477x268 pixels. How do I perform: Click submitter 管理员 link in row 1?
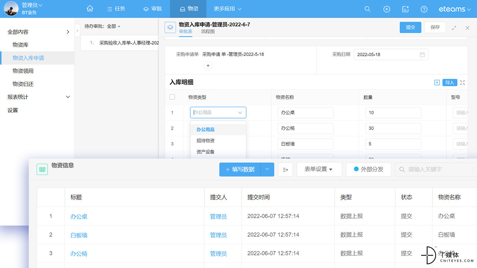(218, 216)
